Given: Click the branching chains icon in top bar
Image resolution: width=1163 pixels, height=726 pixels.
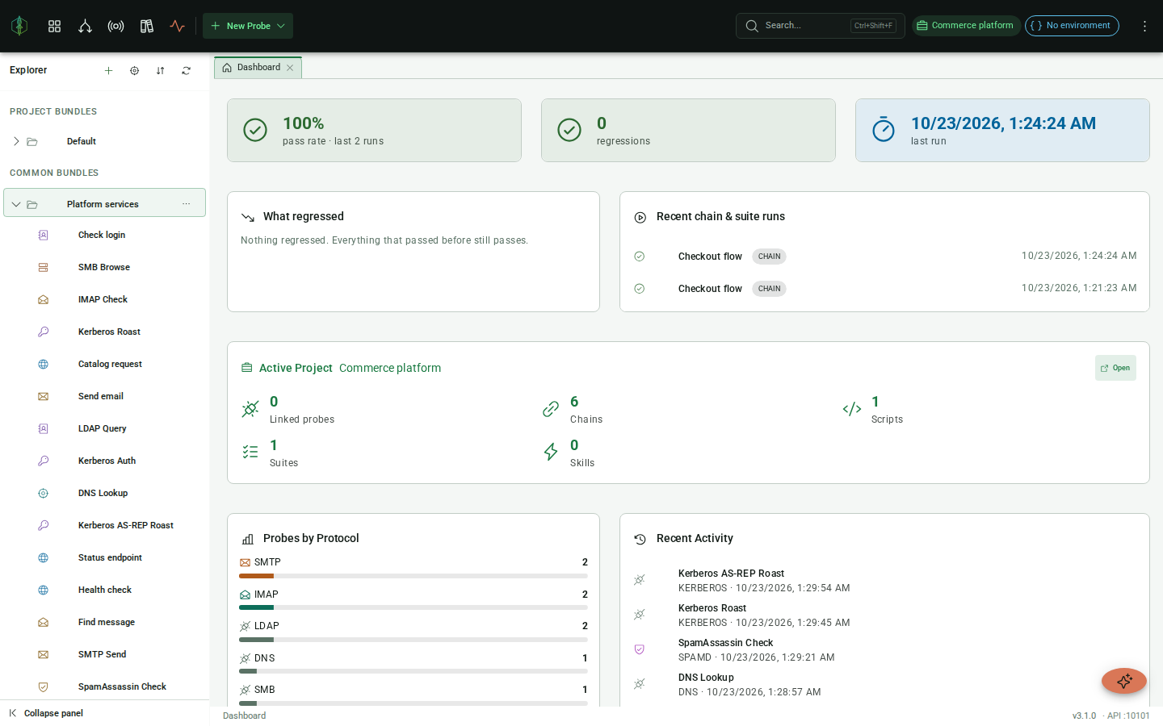Looking at the screenshot, I should click(x=85, y=26).
